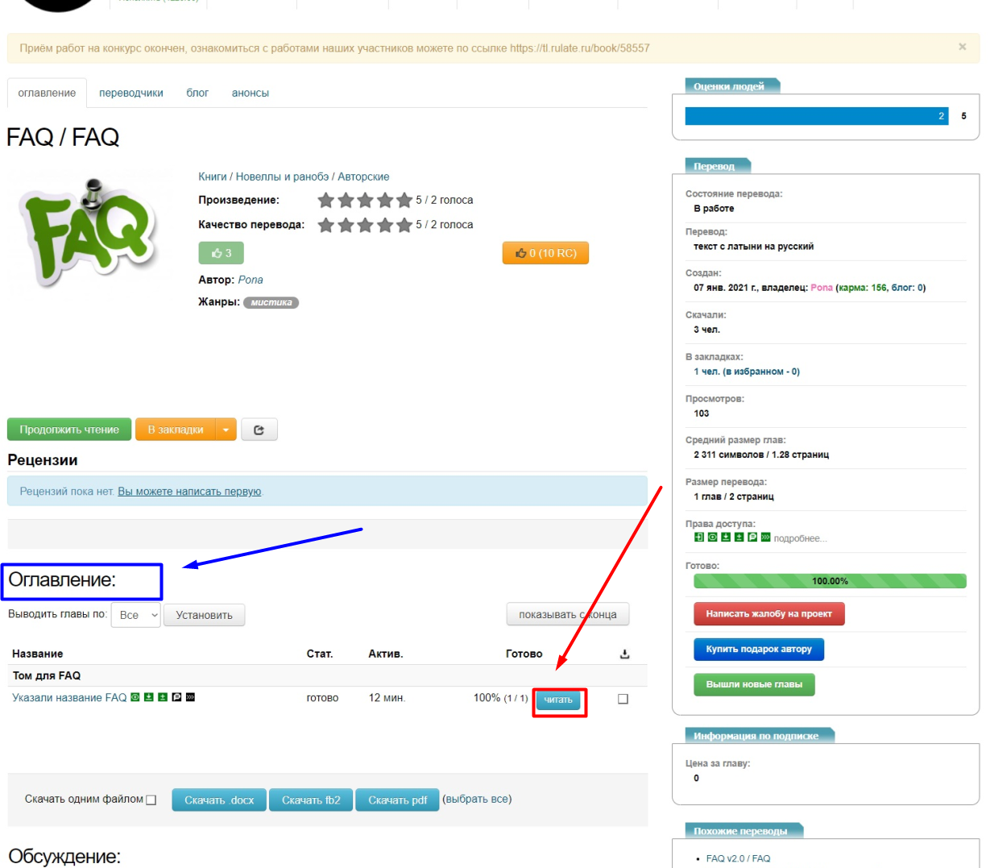The width and height of the screenshot is (990, 868).
Task: Click Скачать fb2 button
Action: point(311,800)
